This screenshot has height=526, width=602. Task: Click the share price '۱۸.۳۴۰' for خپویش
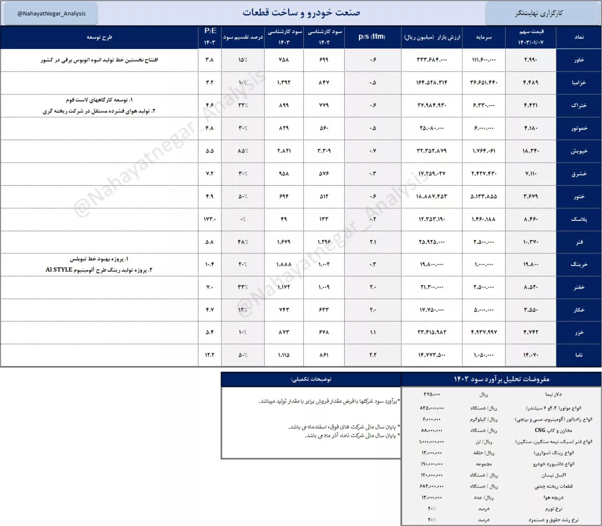click(531, 151)
